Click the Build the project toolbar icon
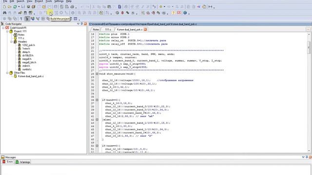The image size is (312, 175). pyautogui.click(x=51, y=13)
